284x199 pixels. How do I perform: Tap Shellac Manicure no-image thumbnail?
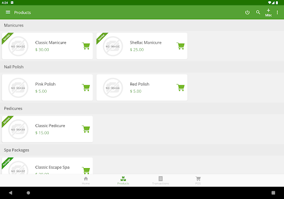pos(113,46)
